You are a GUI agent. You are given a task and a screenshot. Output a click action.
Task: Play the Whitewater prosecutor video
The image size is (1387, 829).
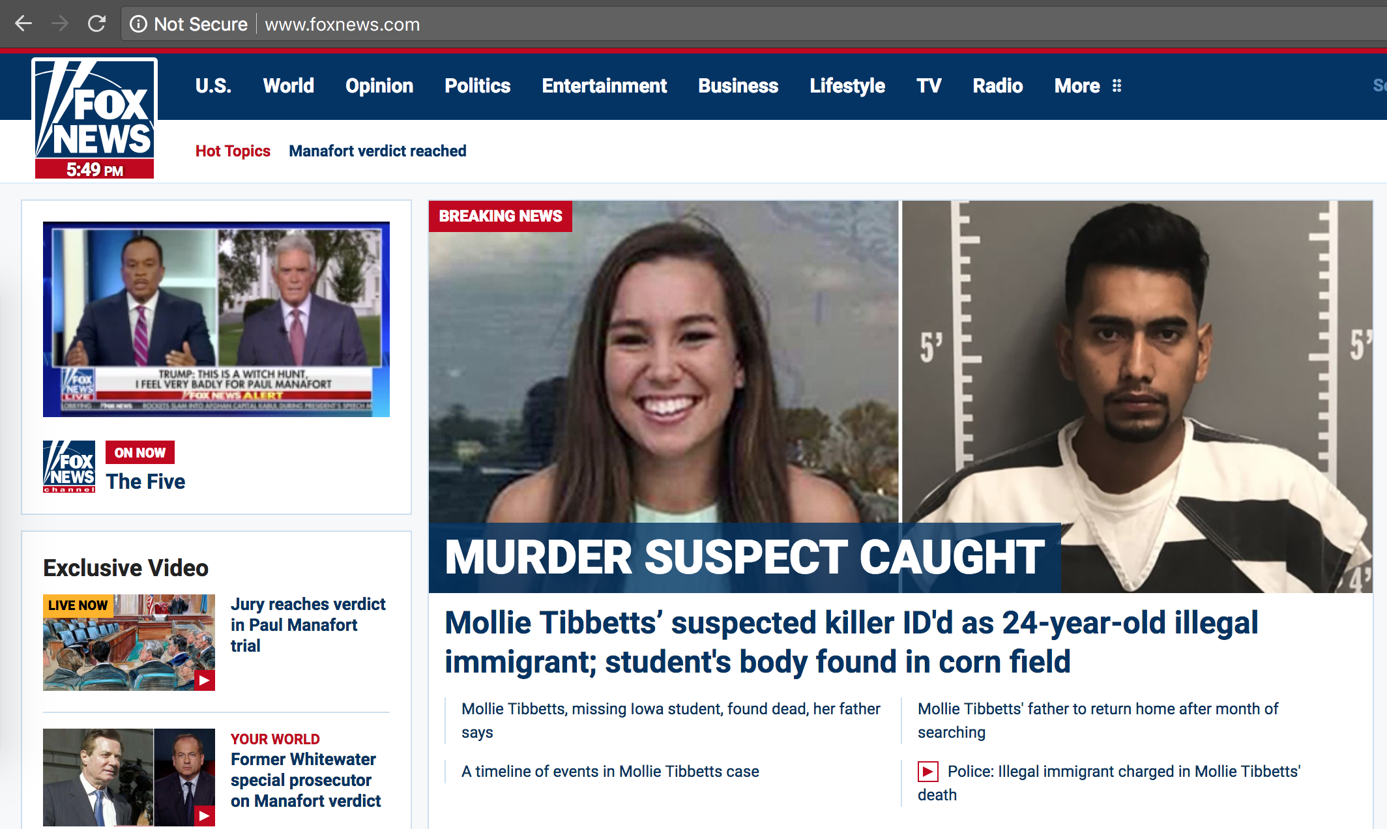tap(205, 816)
